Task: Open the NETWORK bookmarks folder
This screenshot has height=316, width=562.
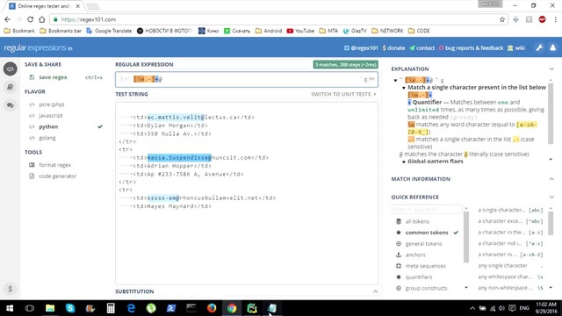Action: [387, 31]
